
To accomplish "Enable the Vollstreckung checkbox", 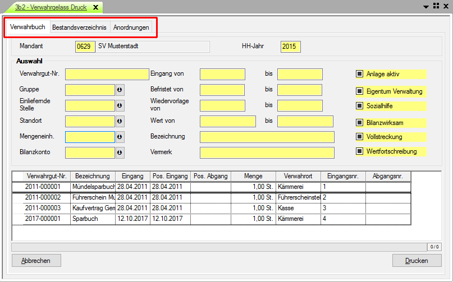I will coord(359,136).
